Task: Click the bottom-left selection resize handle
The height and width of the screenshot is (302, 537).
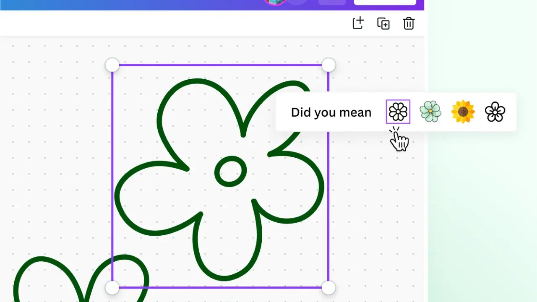Action: click(x=112, y=288)
